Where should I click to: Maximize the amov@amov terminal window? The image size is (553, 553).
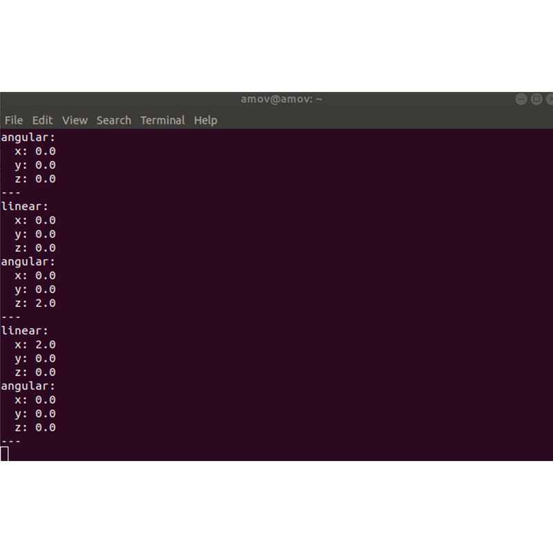point(536,99)
